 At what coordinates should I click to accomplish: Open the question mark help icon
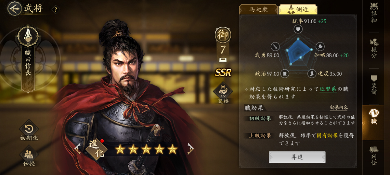tap(56, 10)
